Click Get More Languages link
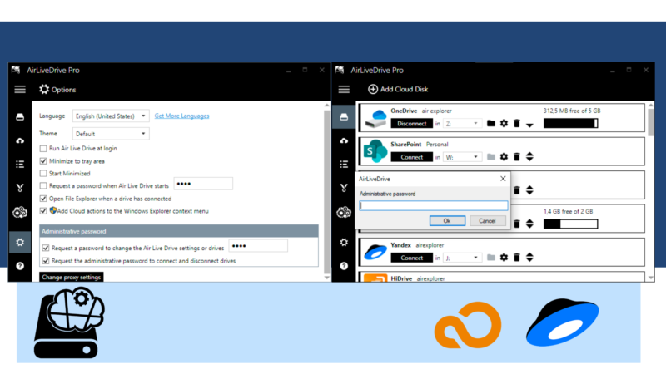The width and height of the screenshot is (666, 374). 181,116
